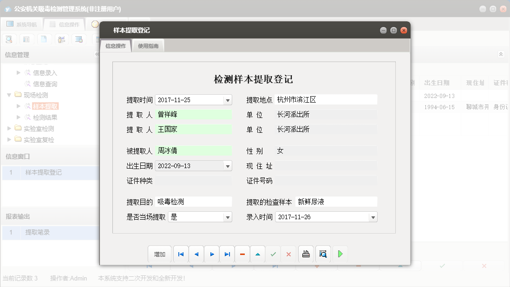The width and height of the screenshot is (510, 287).
Task: Confirm entry with the green checkmark icon
Action: click(273, 254)
